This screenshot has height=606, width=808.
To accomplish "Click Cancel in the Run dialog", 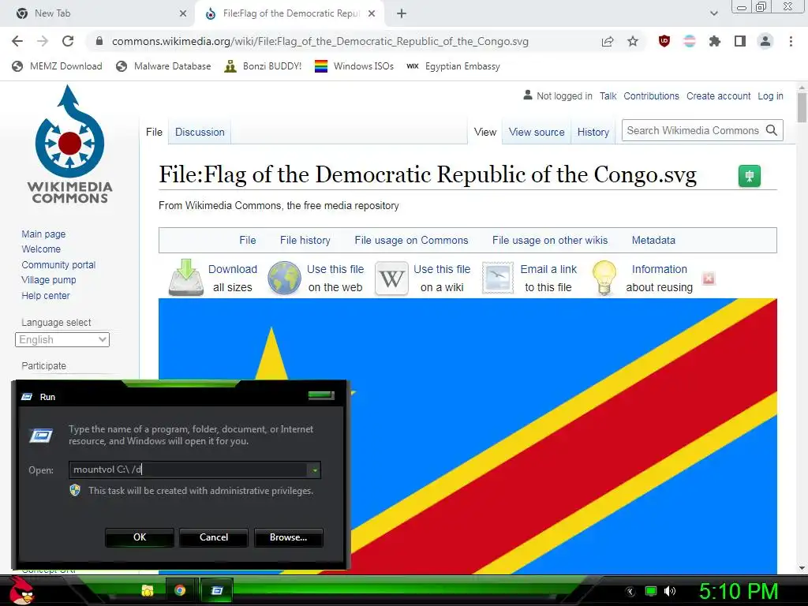I will pyautogui.click(x=213, y=537).
